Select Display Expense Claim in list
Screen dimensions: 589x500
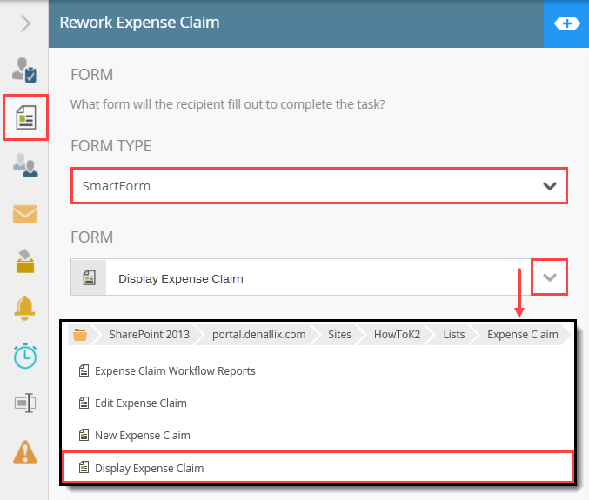click(318, 468)
